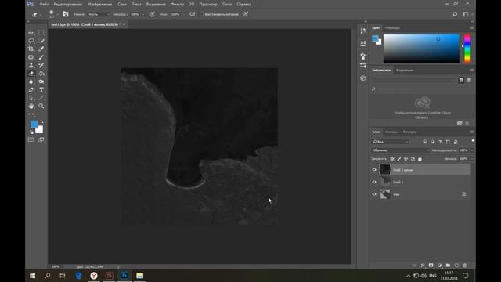
Task: Select the Healing Brush tool
Action: click(31, 57)
